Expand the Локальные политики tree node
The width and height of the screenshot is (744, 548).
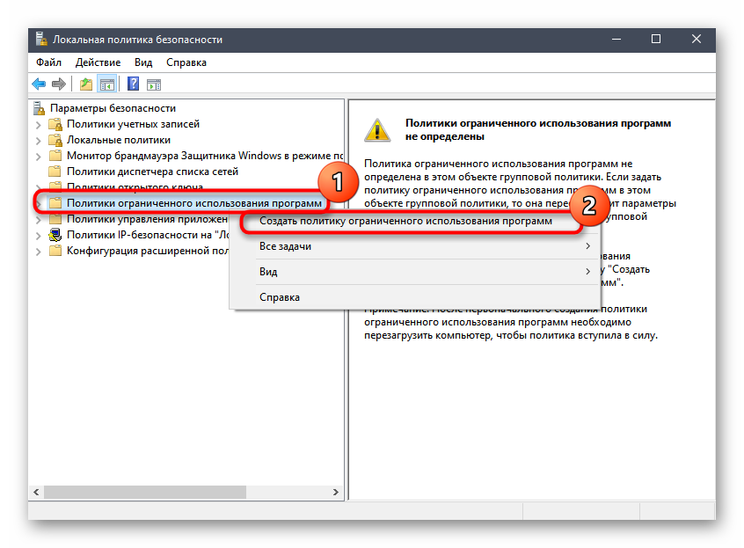[x=38, y=141]
